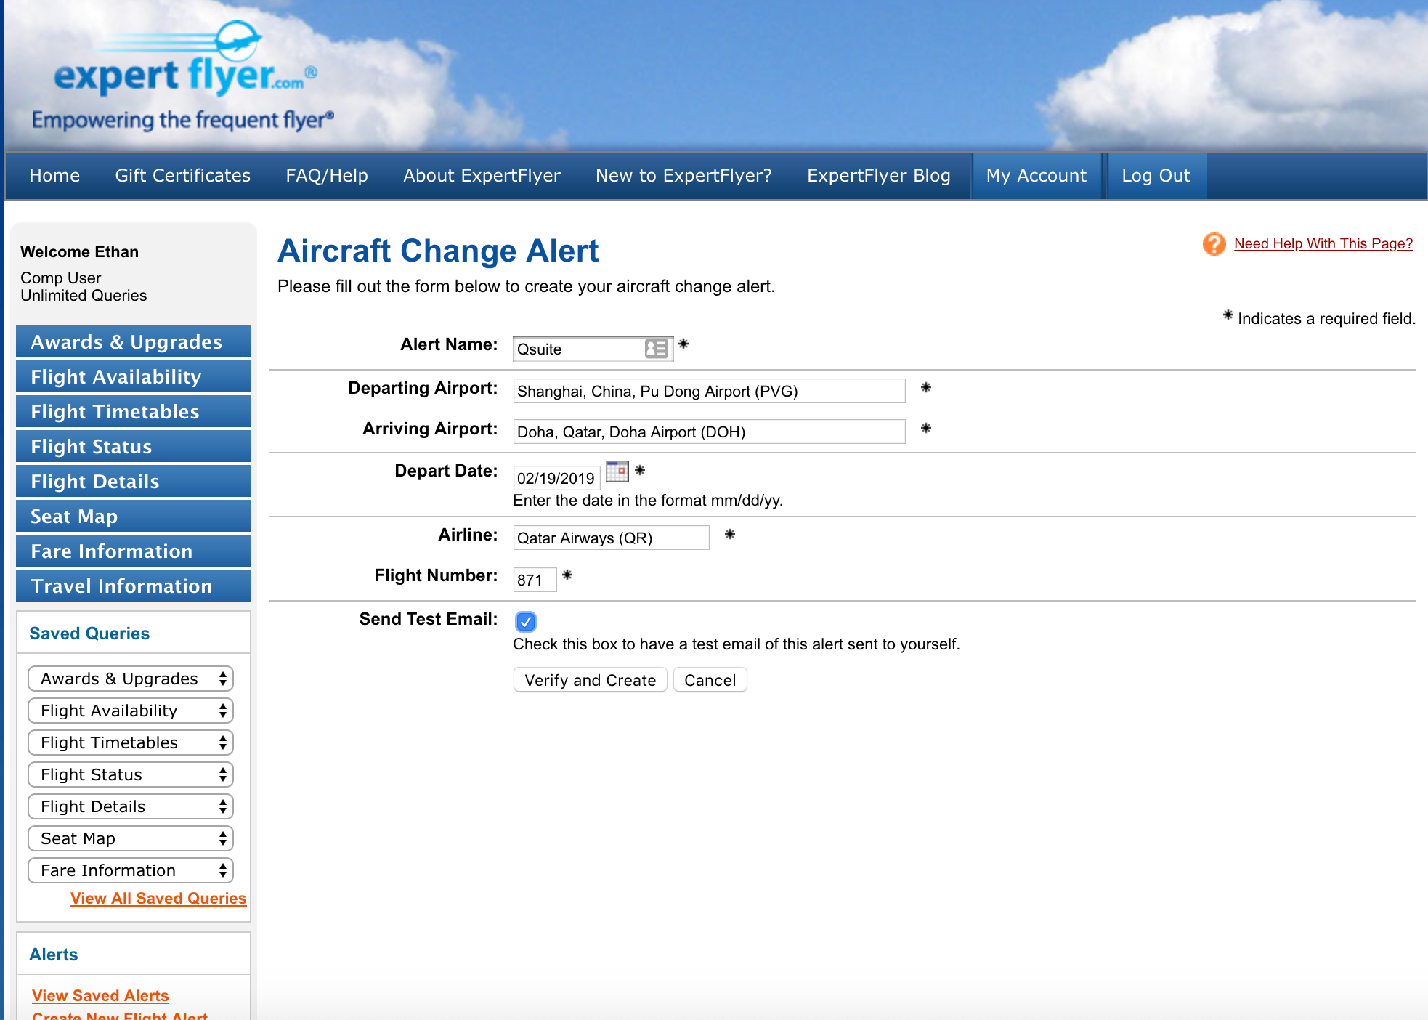Open FAQ/Help in the navigation bar
The width and height of the screenshot is (1428, 1020).
[327, 176]
